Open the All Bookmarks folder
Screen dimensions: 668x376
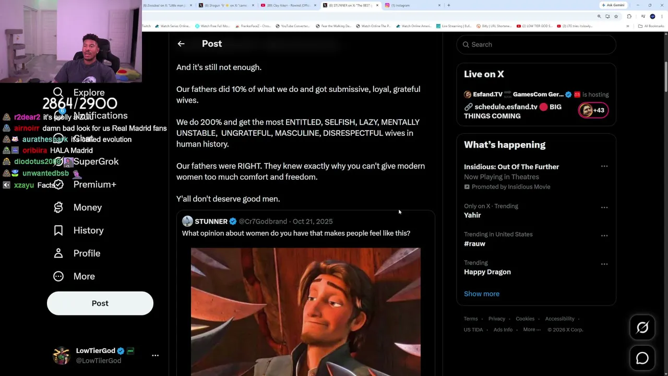[x=651, y=26]
